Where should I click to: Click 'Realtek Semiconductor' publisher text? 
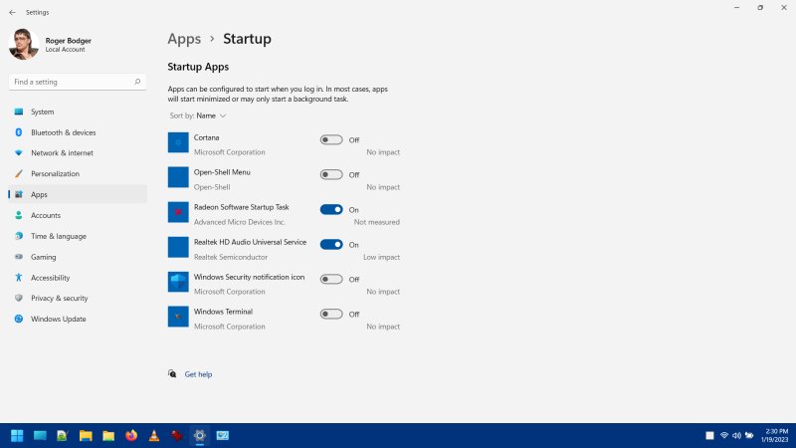coord(231,257)
